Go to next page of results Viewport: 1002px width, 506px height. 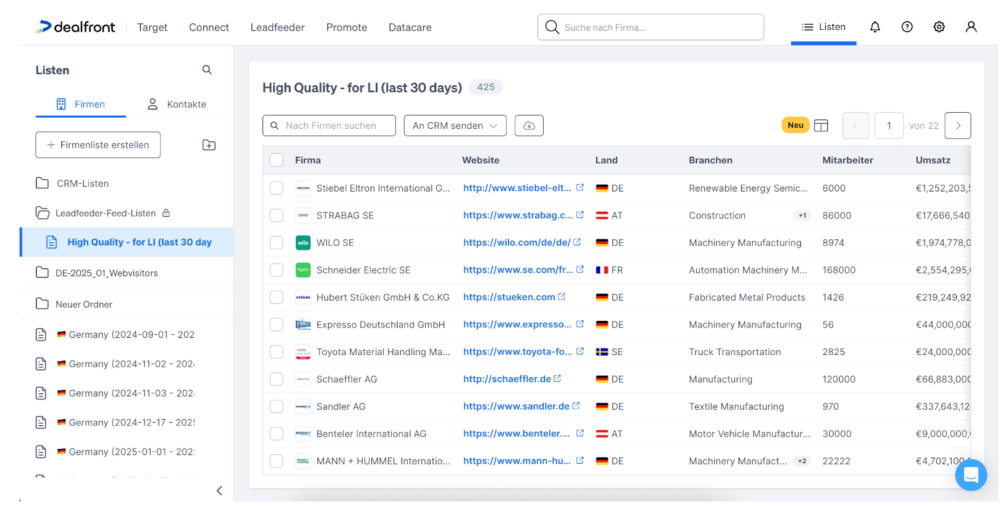[958, 125]
